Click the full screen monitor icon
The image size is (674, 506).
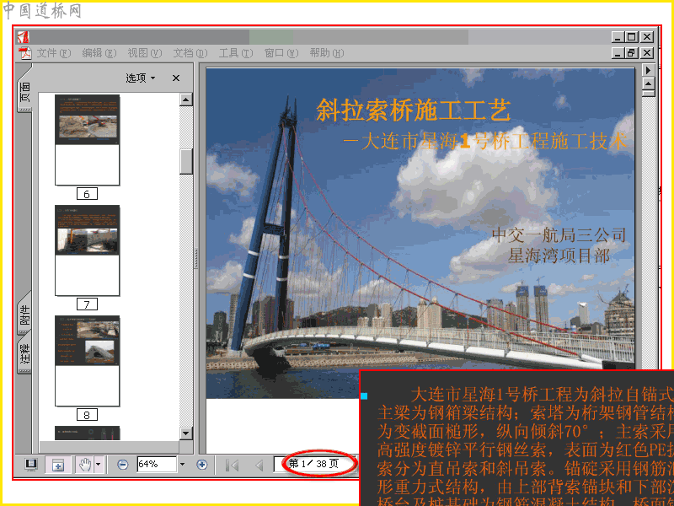click(30, 465)
